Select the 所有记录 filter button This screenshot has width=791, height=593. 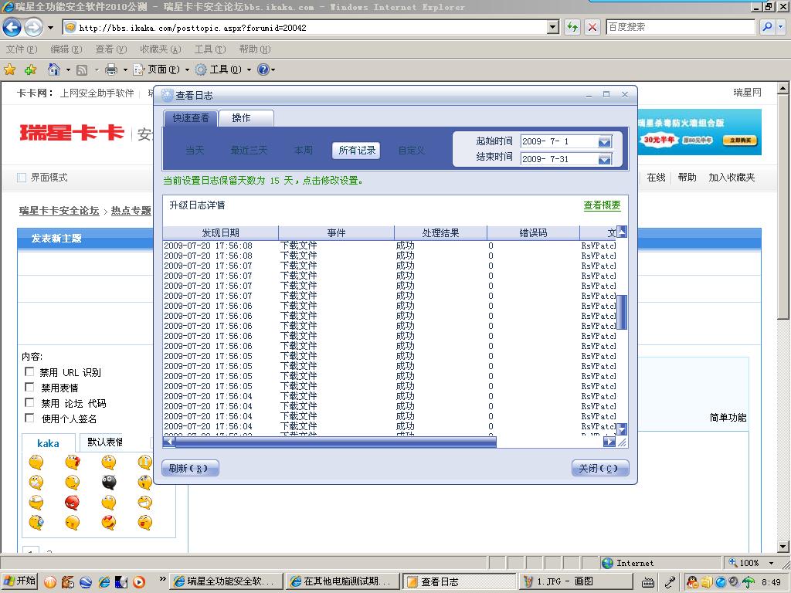[x=357, y=151]
